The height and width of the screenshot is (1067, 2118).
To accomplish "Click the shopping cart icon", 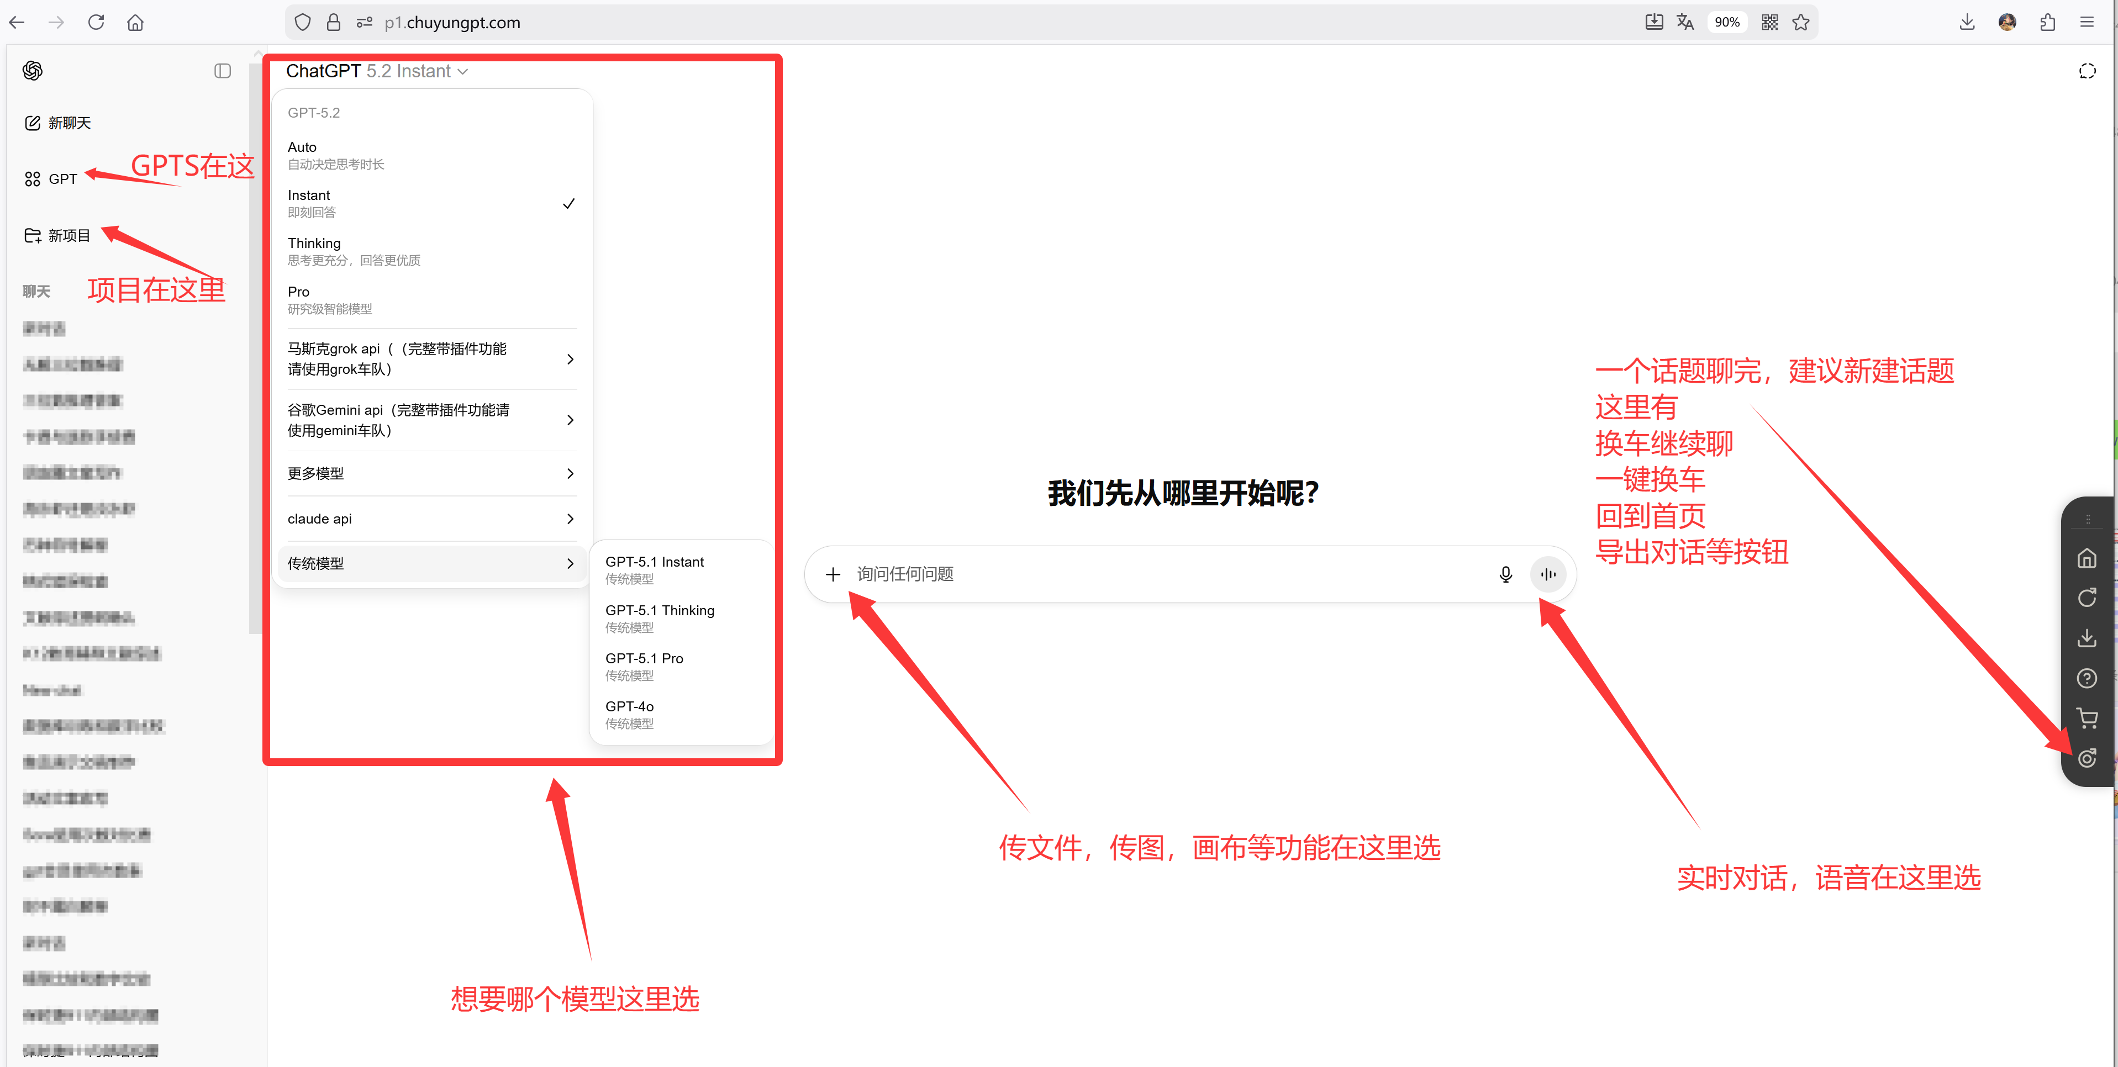I will tap(2086, 717).
